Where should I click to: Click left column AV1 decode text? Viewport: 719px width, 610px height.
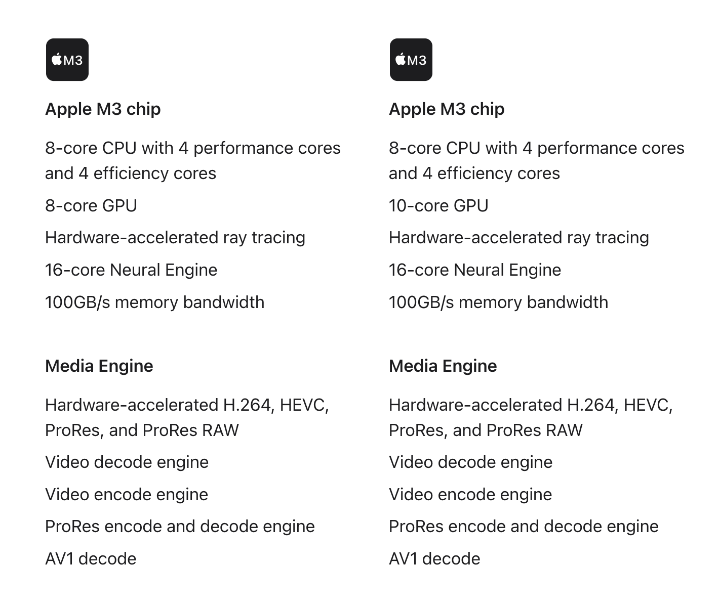click(x=91, y=559)
